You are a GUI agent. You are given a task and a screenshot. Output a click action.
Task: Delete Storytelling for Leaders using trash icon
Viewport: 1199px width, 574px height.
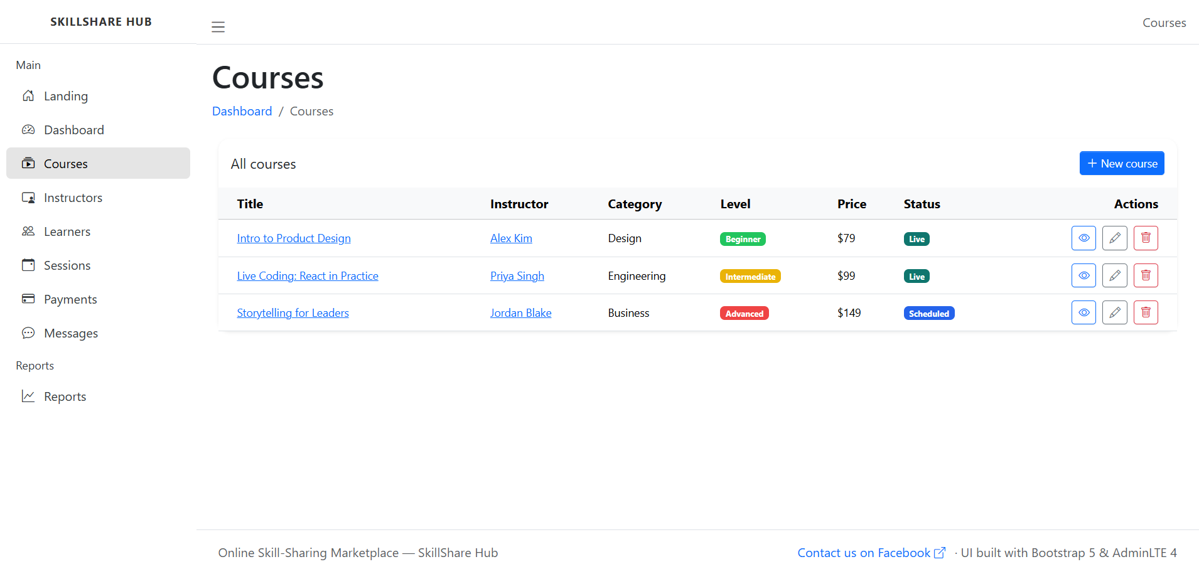click(x=1145, y=312)
